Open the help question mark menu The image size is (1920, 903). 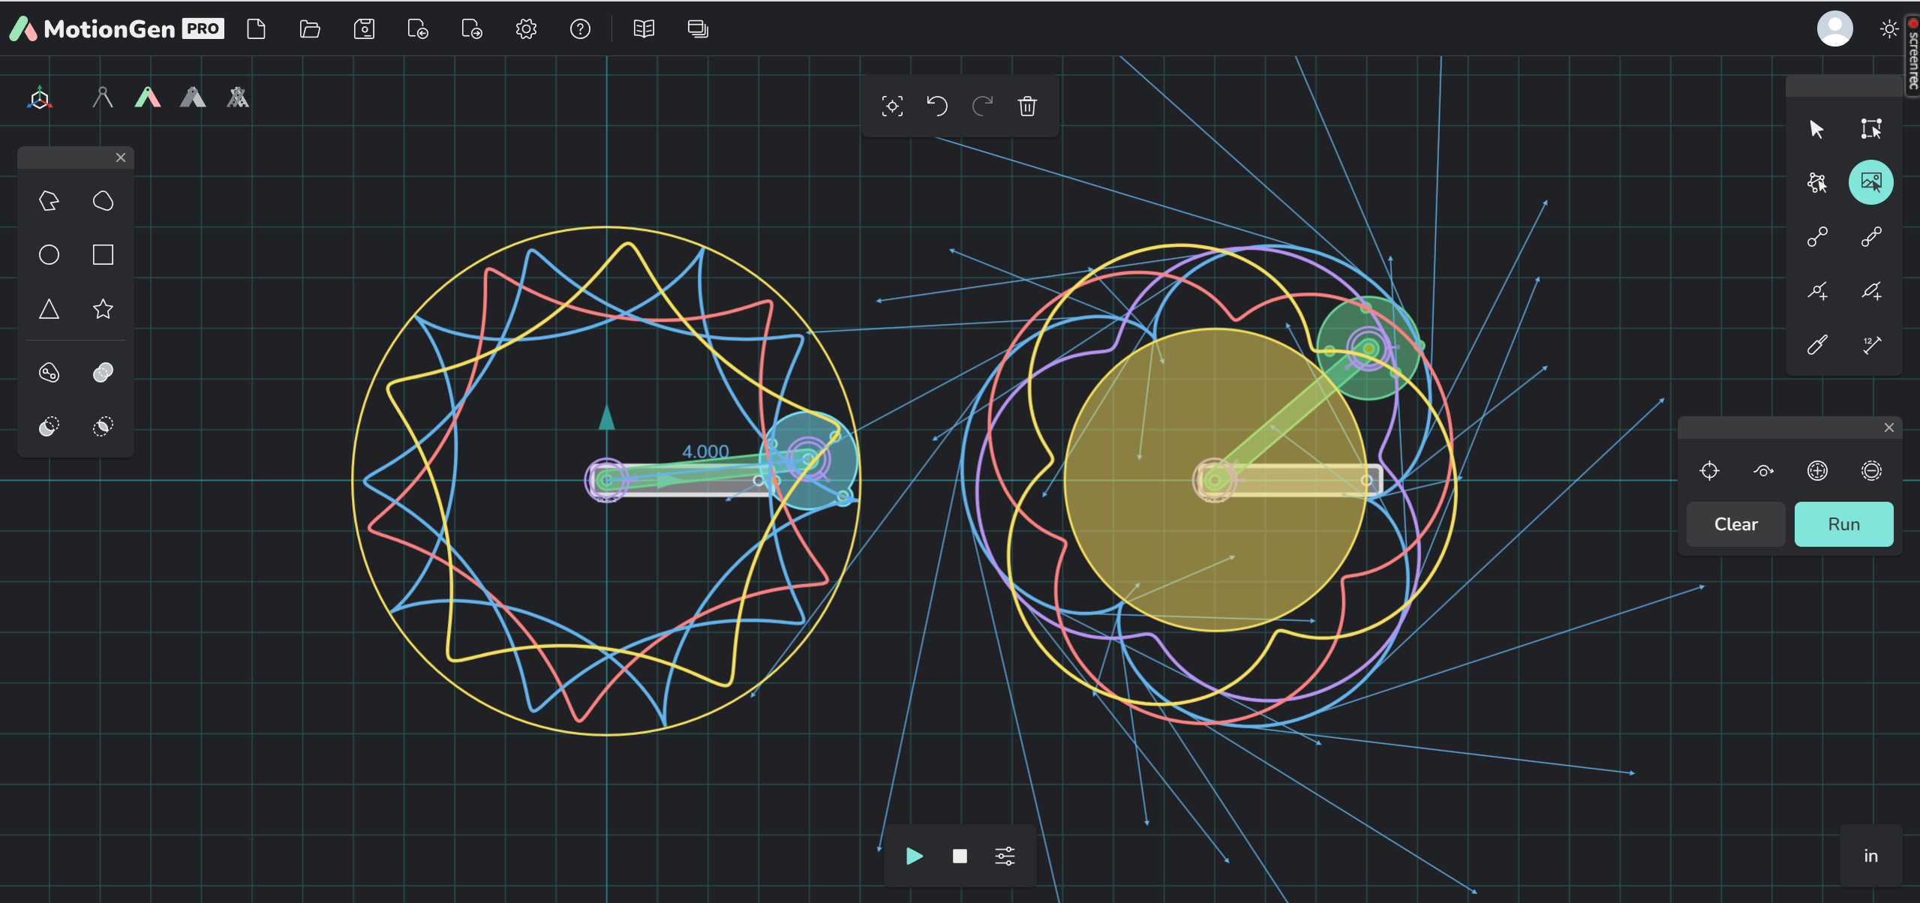pos(580,29)
